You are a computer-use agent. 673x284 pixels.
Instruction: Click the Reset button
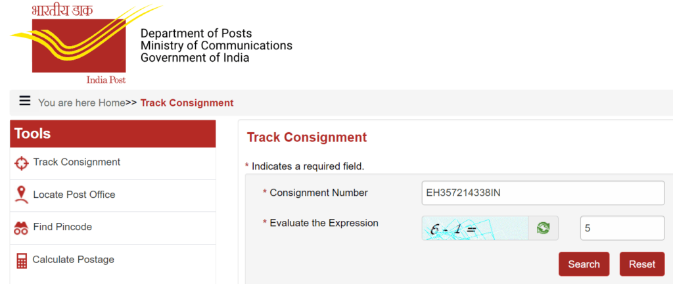point(642,264)
